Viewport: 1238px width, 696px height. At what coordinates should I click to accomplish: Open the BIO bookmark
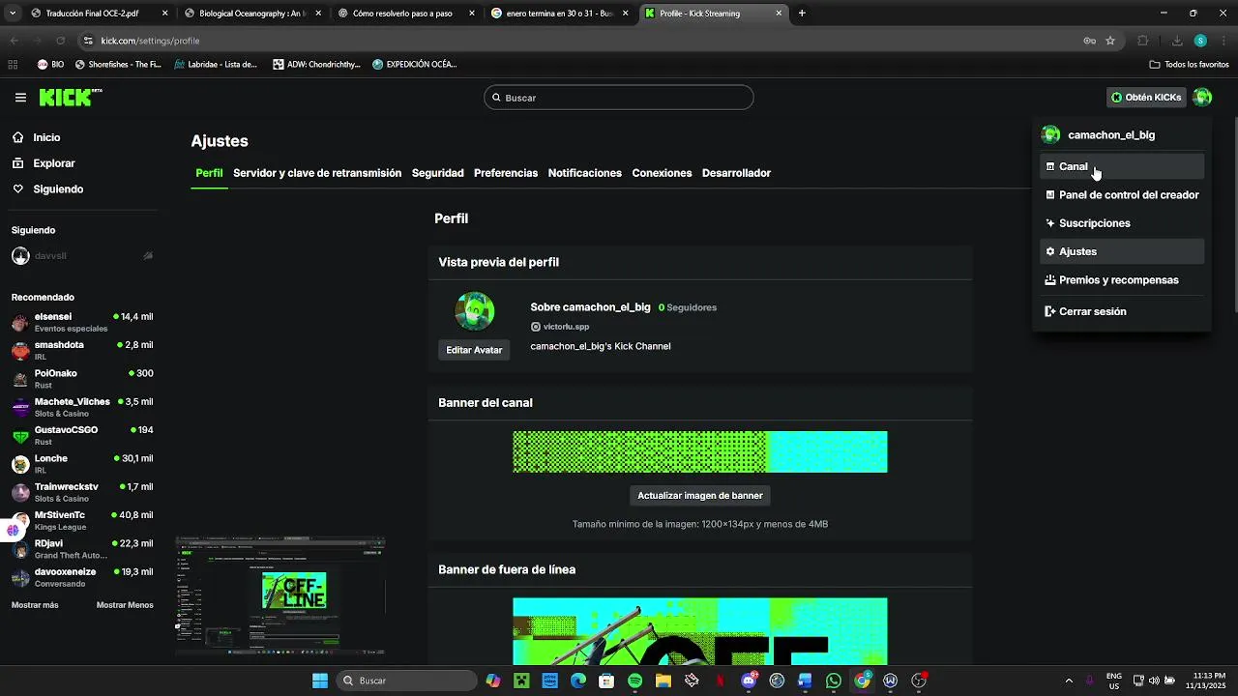pyautogui.click(x=50, y=65)
